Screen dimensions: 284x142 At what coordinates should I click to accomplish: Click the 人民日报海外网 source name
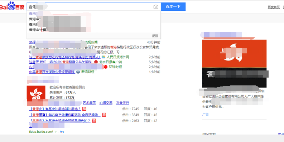[118, 57]
